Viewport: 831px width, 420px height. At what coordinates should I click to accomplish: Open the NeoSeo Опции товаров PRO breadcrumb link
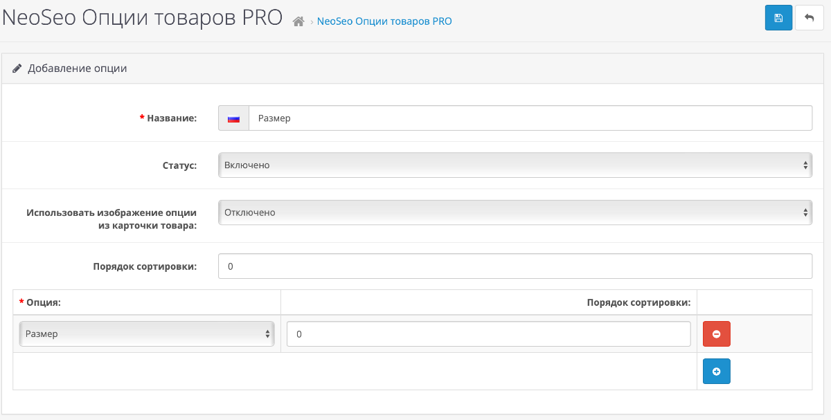click(384, 21)
